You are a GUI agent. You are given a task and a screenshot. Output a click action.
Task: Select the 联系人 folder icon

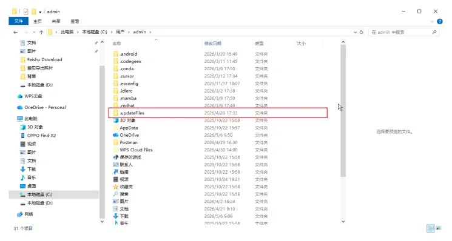(116, 165)
